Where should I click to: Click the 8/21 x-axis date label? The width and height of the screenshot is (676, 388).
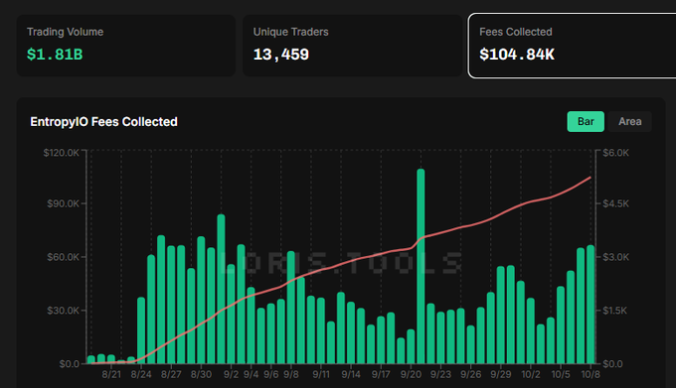pyautogui.click(x=111, y=375)
